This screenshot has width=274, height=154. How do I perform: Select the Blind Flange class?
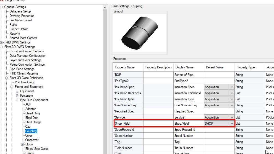tap(33, 122)
